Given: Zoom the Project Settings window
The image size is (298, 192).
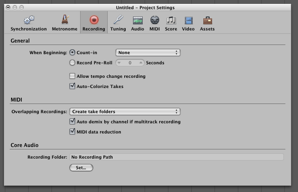Looking at the screenshot, I should click(22, 7).
